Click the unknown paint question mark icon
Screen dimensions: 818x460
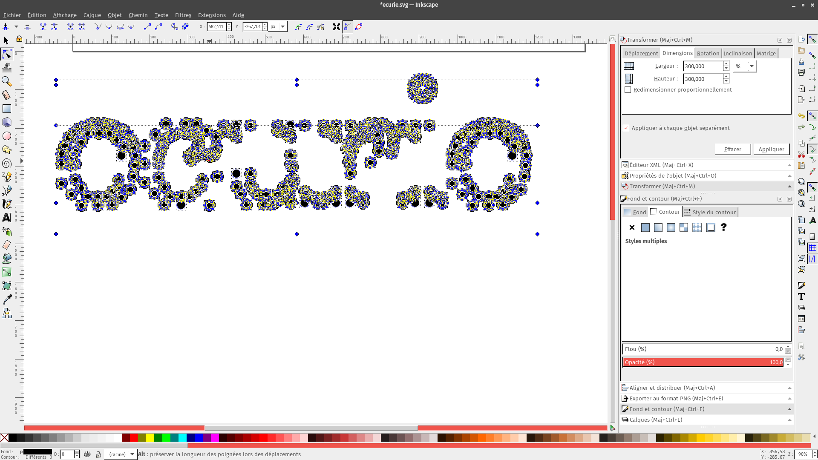coord(723,227)
